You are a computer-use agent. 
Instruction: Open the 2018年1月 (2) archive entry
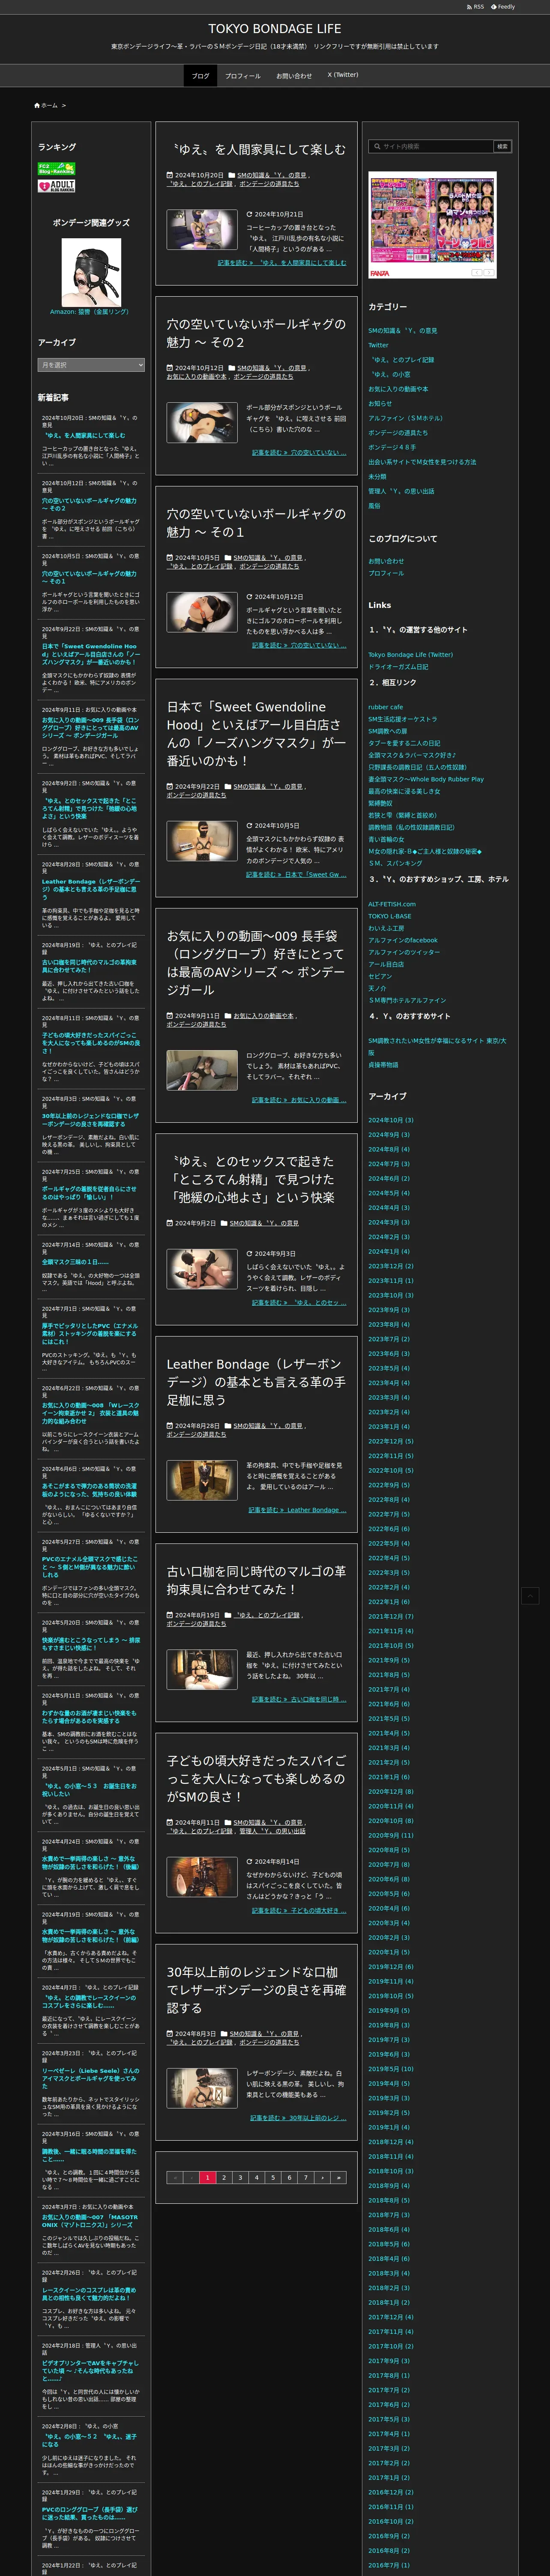[x=388, y=2302]
